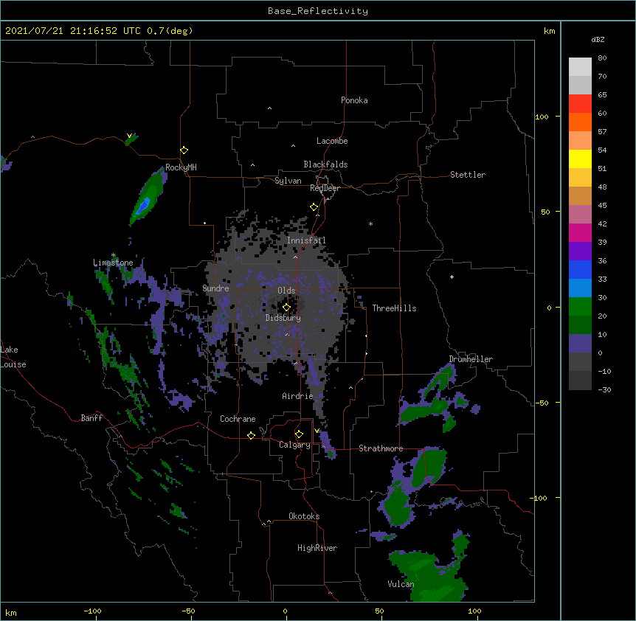Click the Innisfail city label
This screenshot has width=636, height=621.
[306, 240]
